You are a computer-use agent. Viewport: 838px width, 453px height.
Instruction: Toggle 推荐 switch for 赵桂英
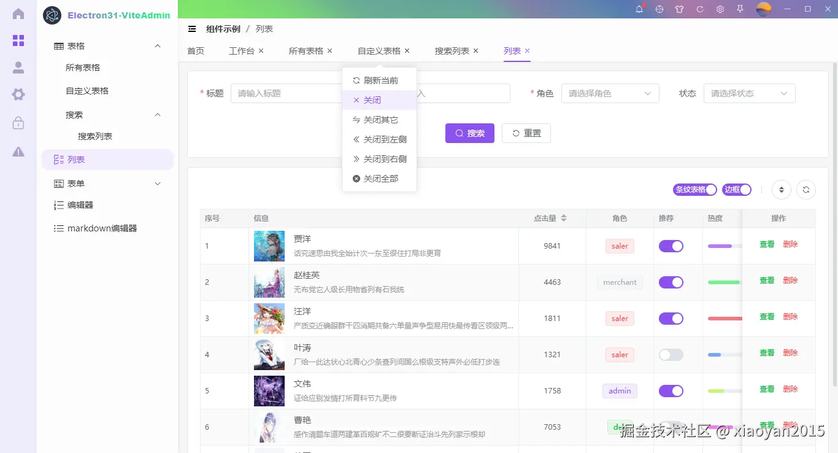tap(671, 282)
